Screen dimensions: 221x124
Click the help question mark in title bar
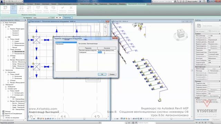click(204, 1)
